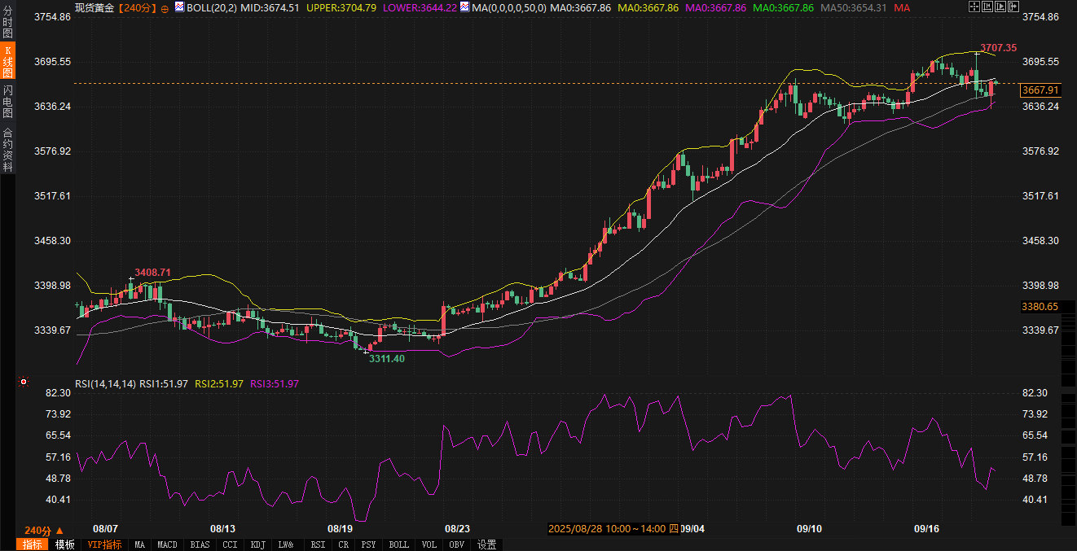The height and width of the screenshot is (551, 1077).
Task: Switch to the K线图 side tab
Action: coord(7,61)
